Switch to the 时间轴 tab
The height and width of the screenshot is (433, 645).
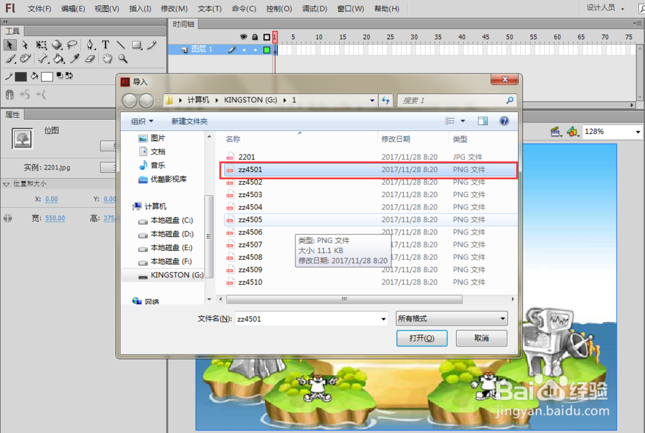point(183,24)
